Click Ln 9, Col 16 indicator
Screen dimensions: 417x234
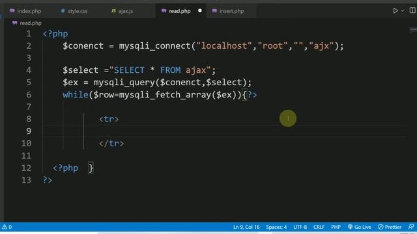(246, 227)
